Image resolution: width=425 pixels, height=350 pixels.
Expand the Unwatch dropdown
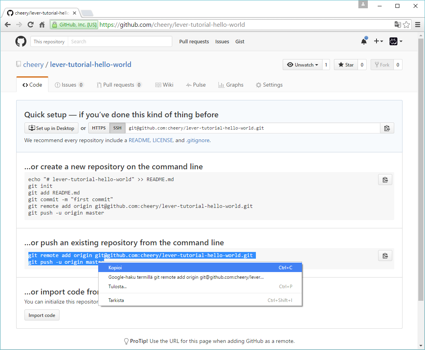tap(302, 65)
